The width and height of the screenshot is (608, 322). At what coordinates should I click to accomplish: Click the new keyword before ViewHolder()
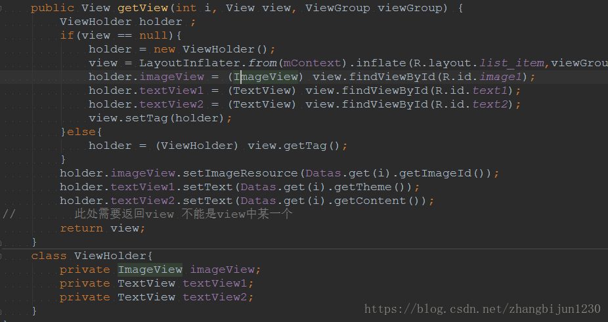click(x=164, y=49)
